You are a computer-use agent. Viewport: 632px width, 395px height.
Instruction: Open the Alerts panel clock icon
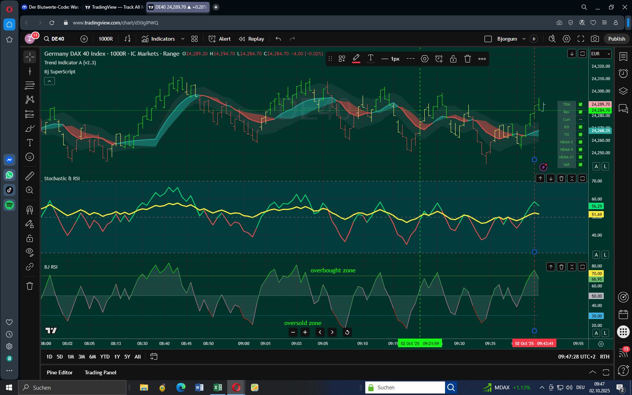point(623,73)
